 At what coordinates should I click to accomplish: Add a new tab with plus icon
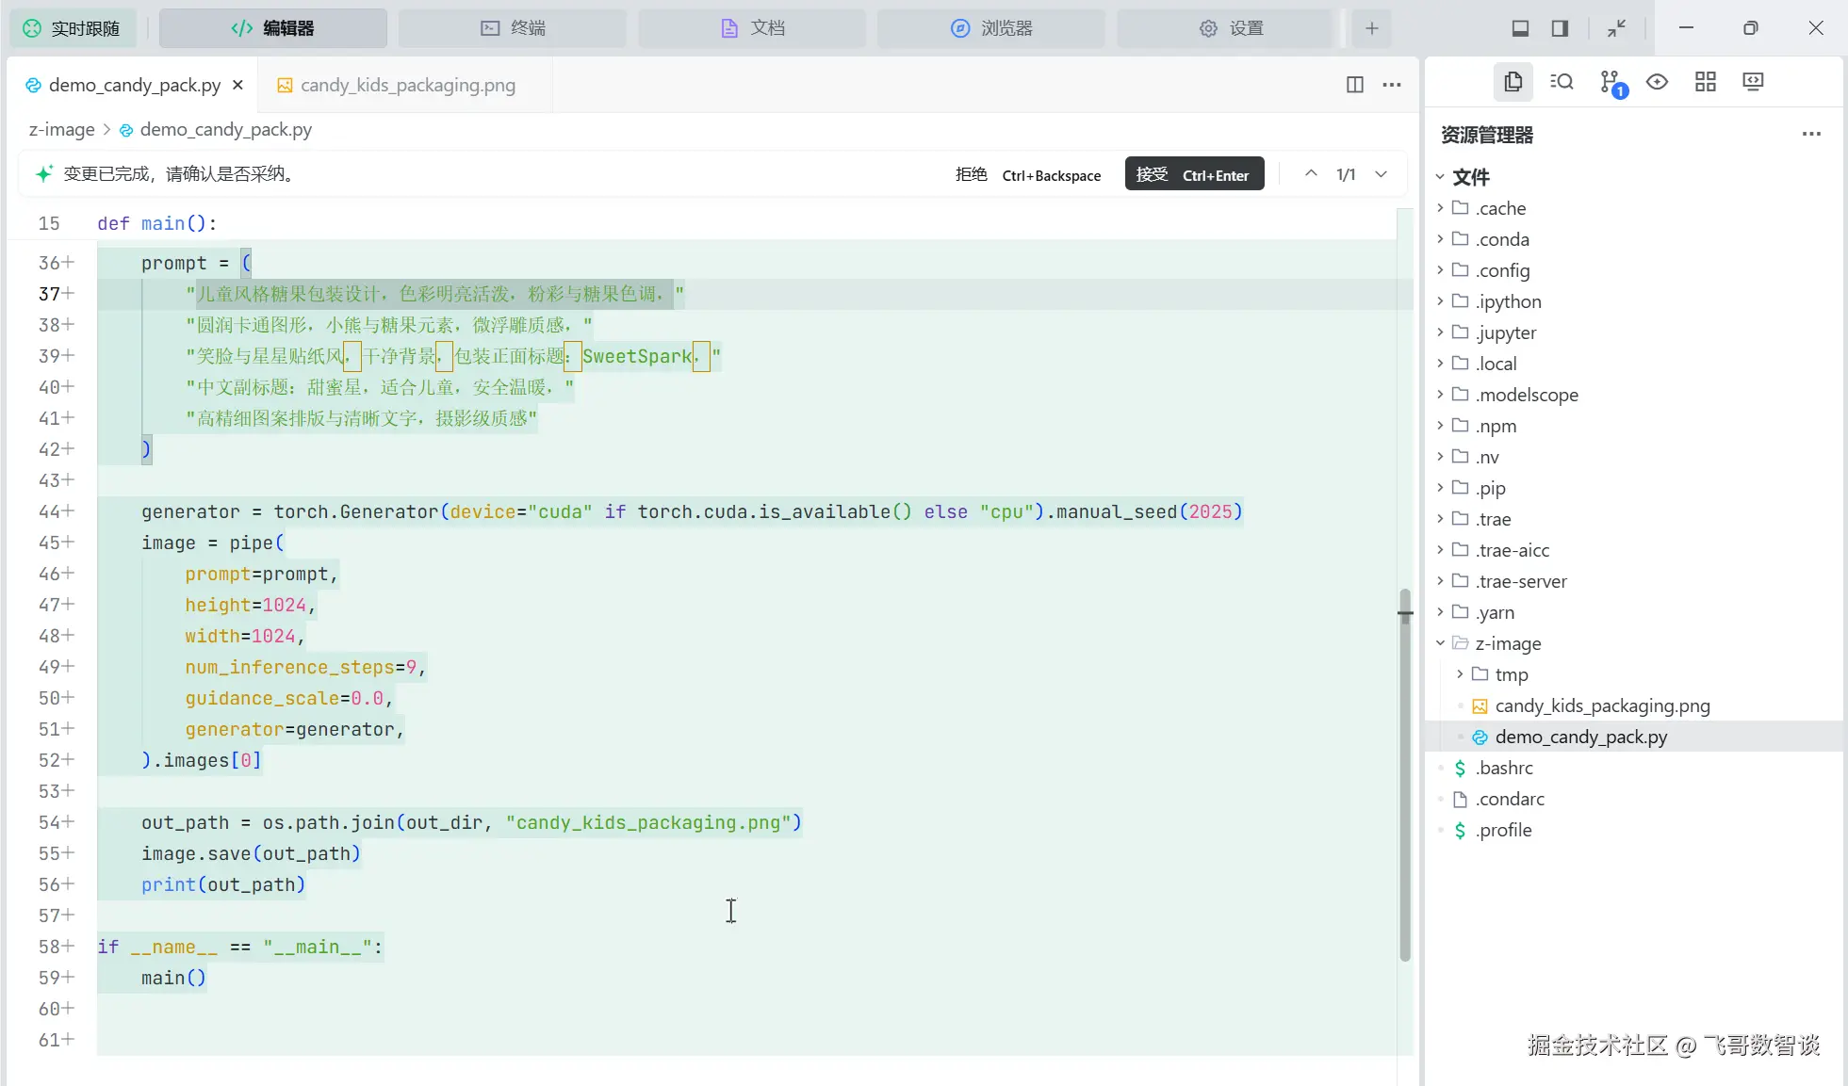(1371, 28)
